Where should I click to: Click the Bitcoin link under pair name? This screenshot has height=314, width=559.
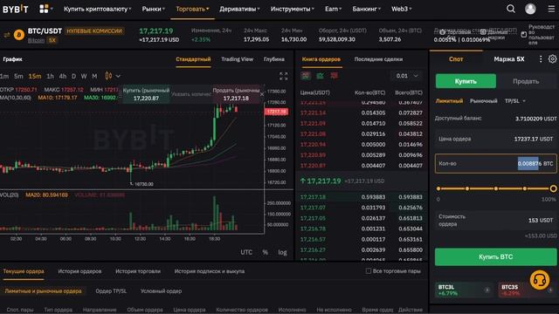[x=36, y=40]
